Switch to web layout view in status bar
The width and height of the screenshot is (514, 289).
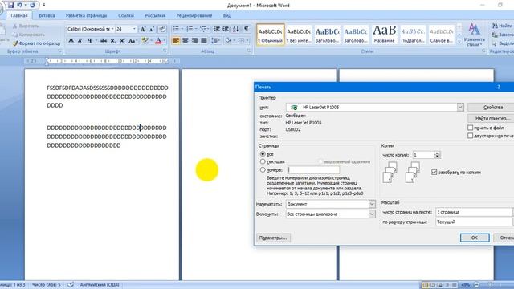439,285
